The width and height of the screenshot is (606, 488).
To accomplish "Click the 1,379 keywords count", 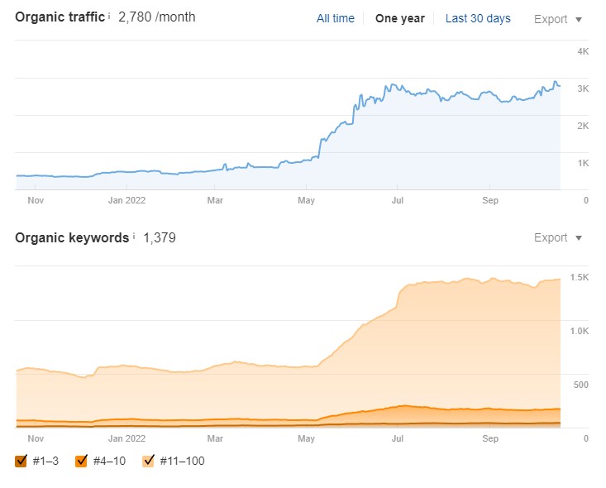I will pos(160,238).
